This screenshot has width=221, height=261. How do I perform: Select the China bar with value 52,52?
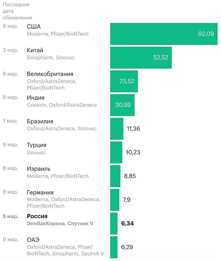pyautogui.click(x=141, y=57)
